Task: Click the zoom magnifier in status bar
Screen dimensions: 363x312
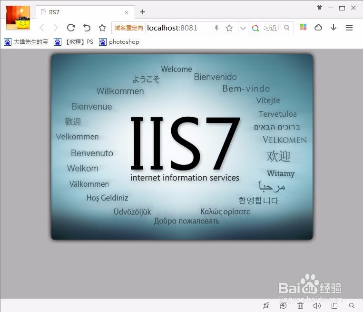Action: click(352, 306)
